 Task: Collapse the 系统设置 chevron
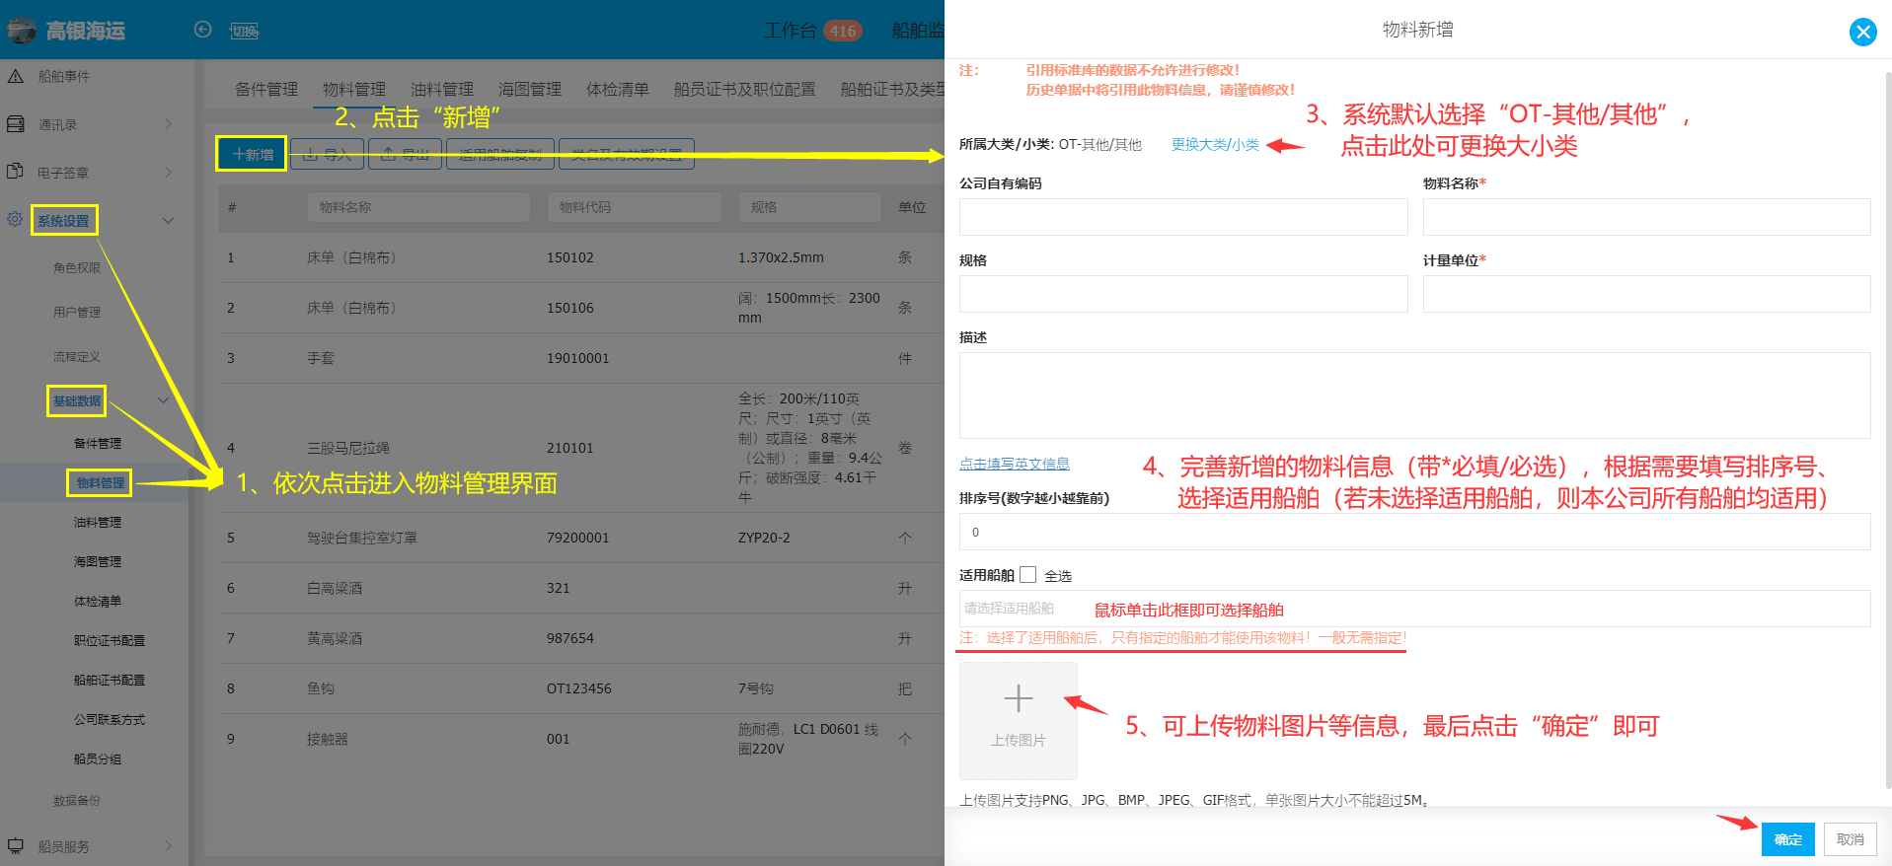click(168, 220)
